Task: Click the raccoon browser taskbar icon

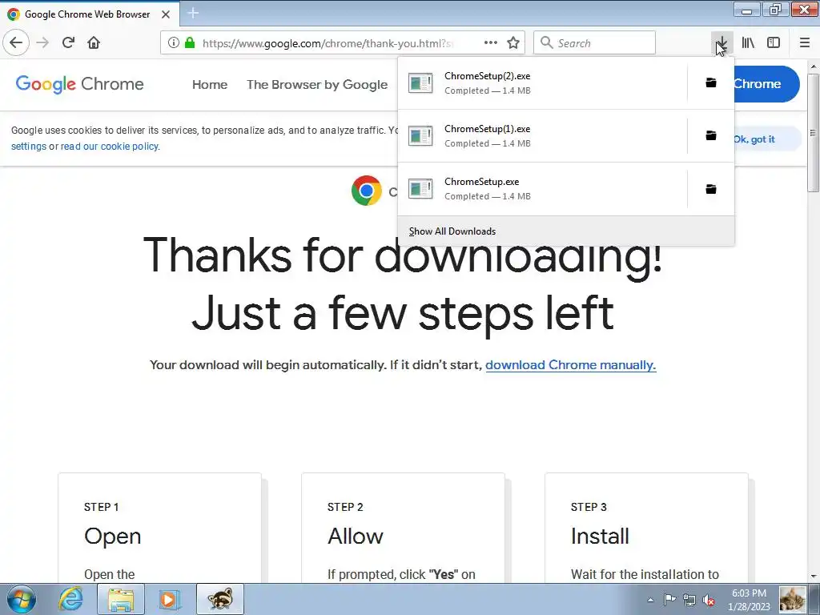Action: 220,599
